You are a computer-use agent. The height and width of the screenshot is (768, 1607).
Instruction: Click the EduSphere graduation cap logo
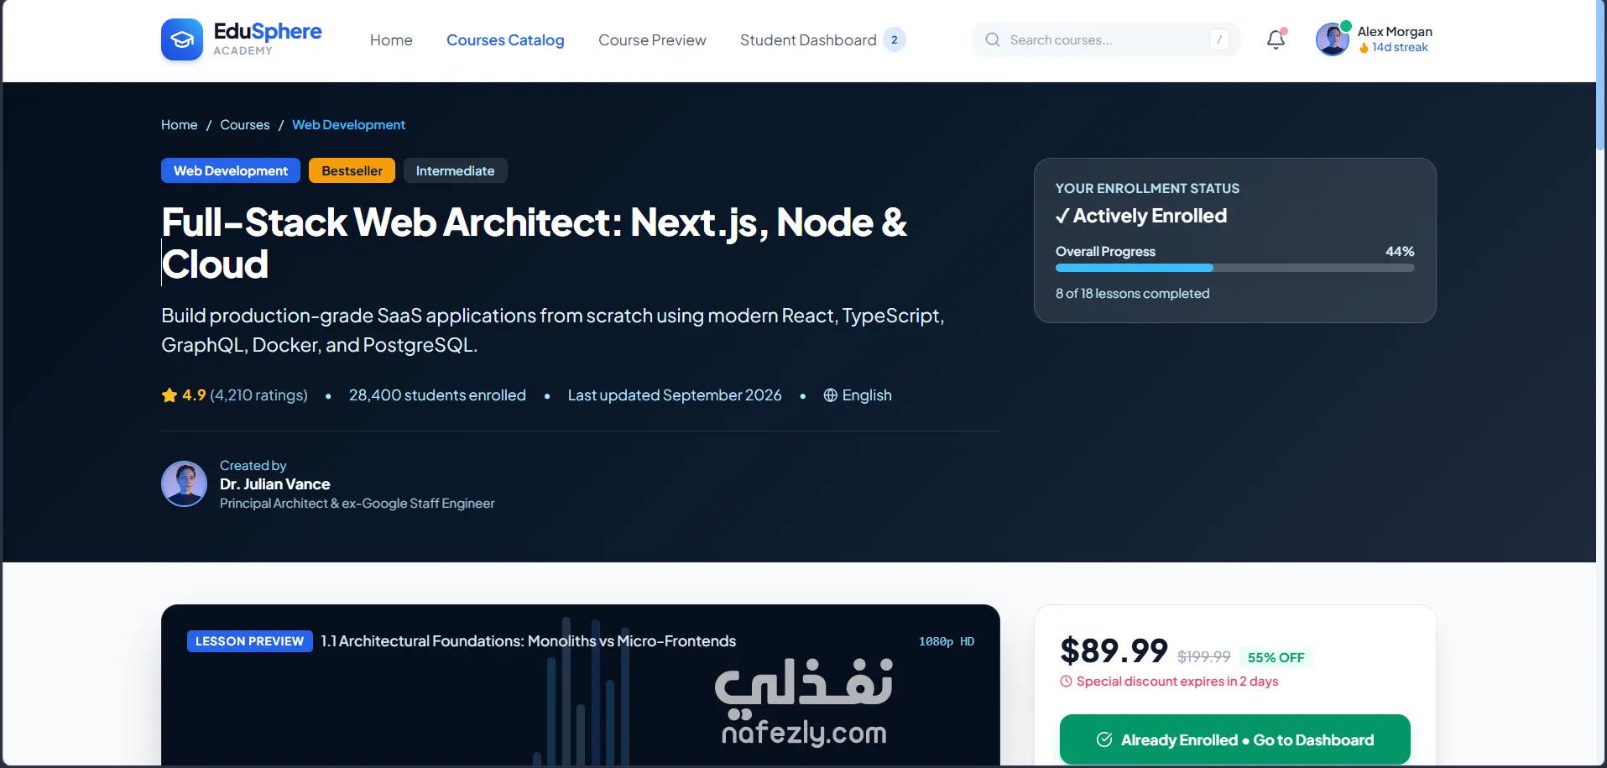[182, 39]
